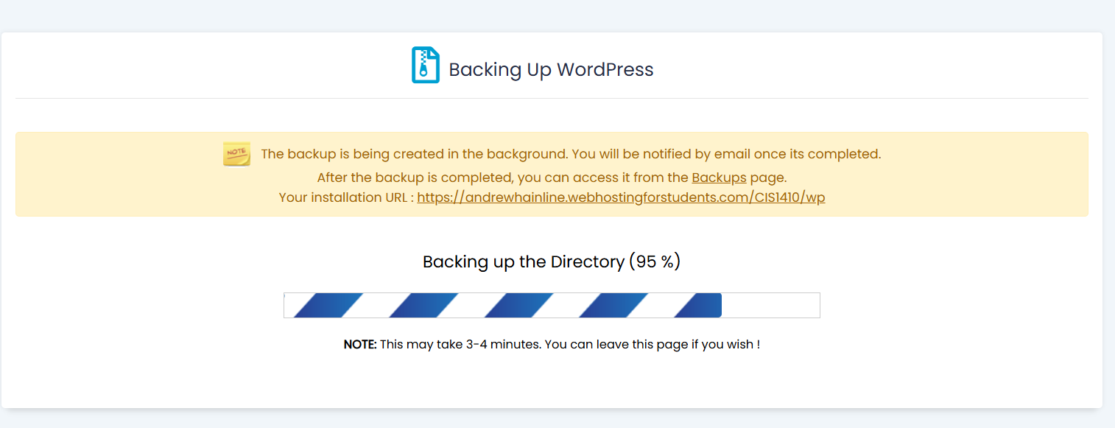Open the Backups page link
This screenshot has width=1115, height=428.
tap(719, 178)
